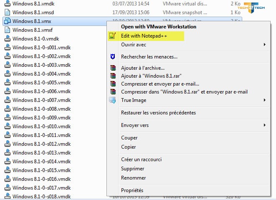Click the icon of Windows 8.1-0-s012.vmdk
Viewport: 276px width, 200px height.
point(7,144)
